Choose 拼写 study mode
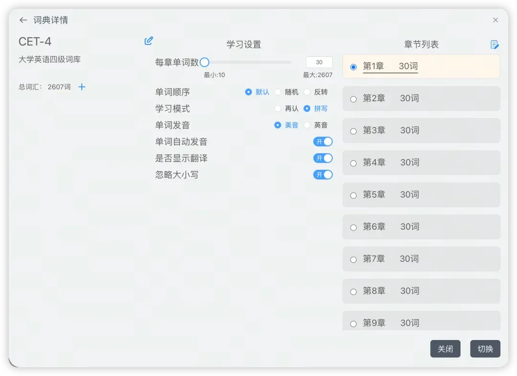 coord(316,109)
